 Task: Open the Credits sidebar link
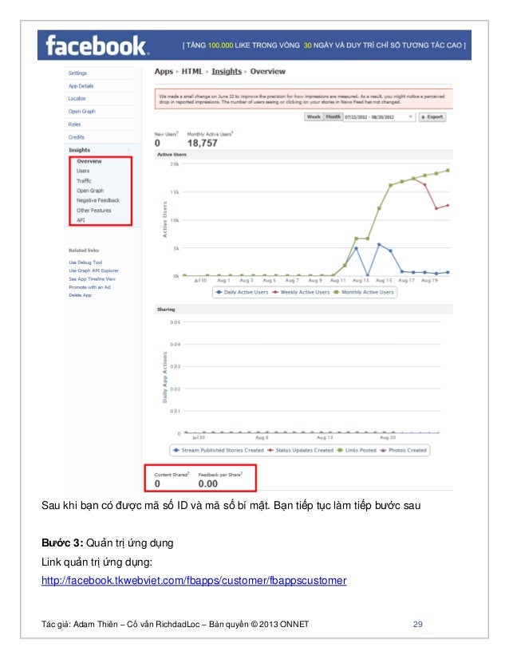(x=76, y=137)
